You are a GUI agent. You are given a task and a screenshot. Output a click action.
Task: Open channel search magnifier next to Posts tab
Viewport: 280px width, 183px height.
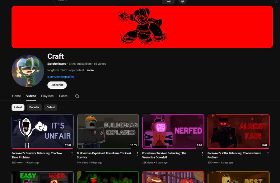click(x=77, y=96)
